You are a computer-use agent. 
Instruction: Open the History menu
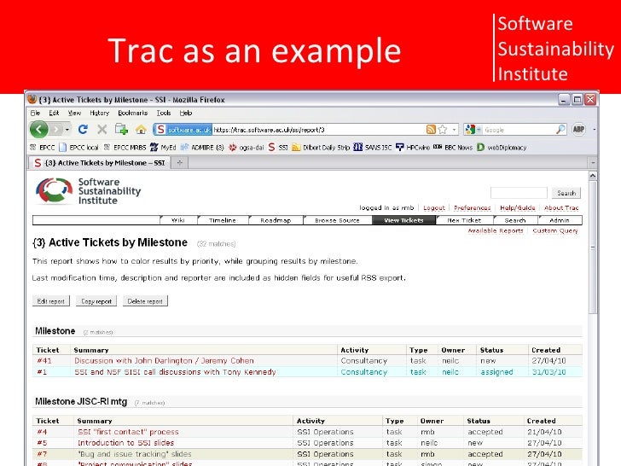[x=100, y=113]
